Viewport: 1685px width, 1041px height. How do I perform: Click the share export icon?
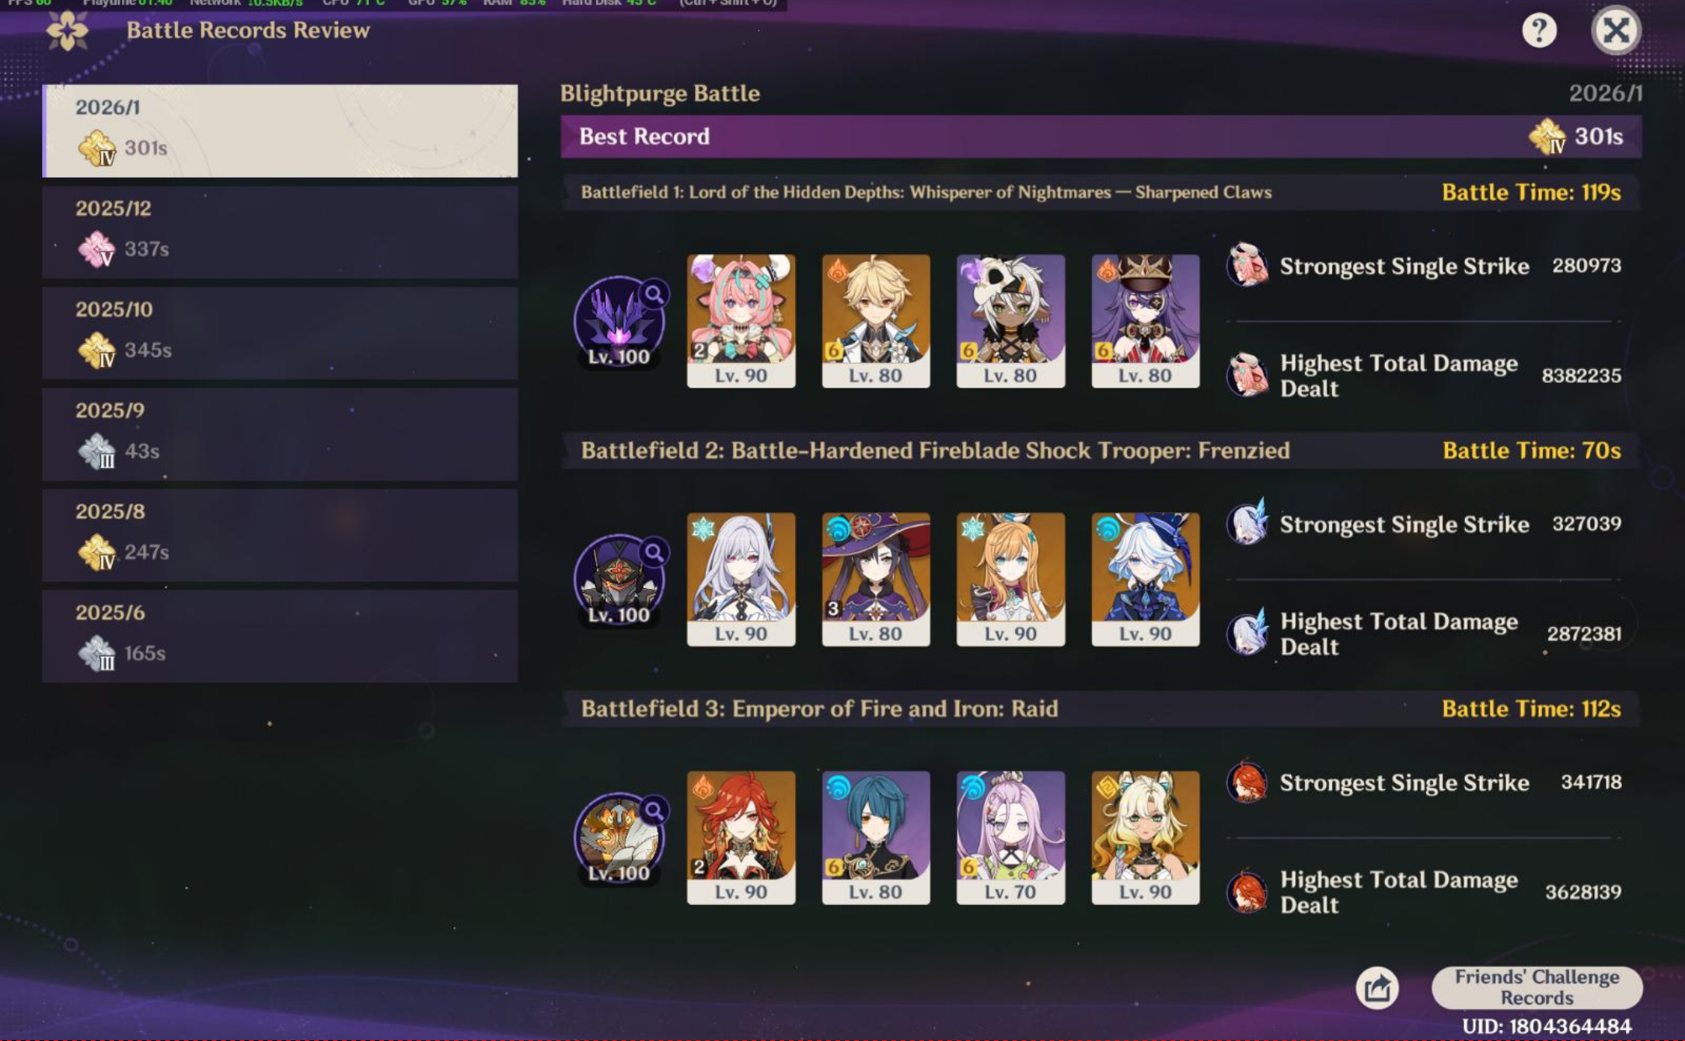(1376, 987)
